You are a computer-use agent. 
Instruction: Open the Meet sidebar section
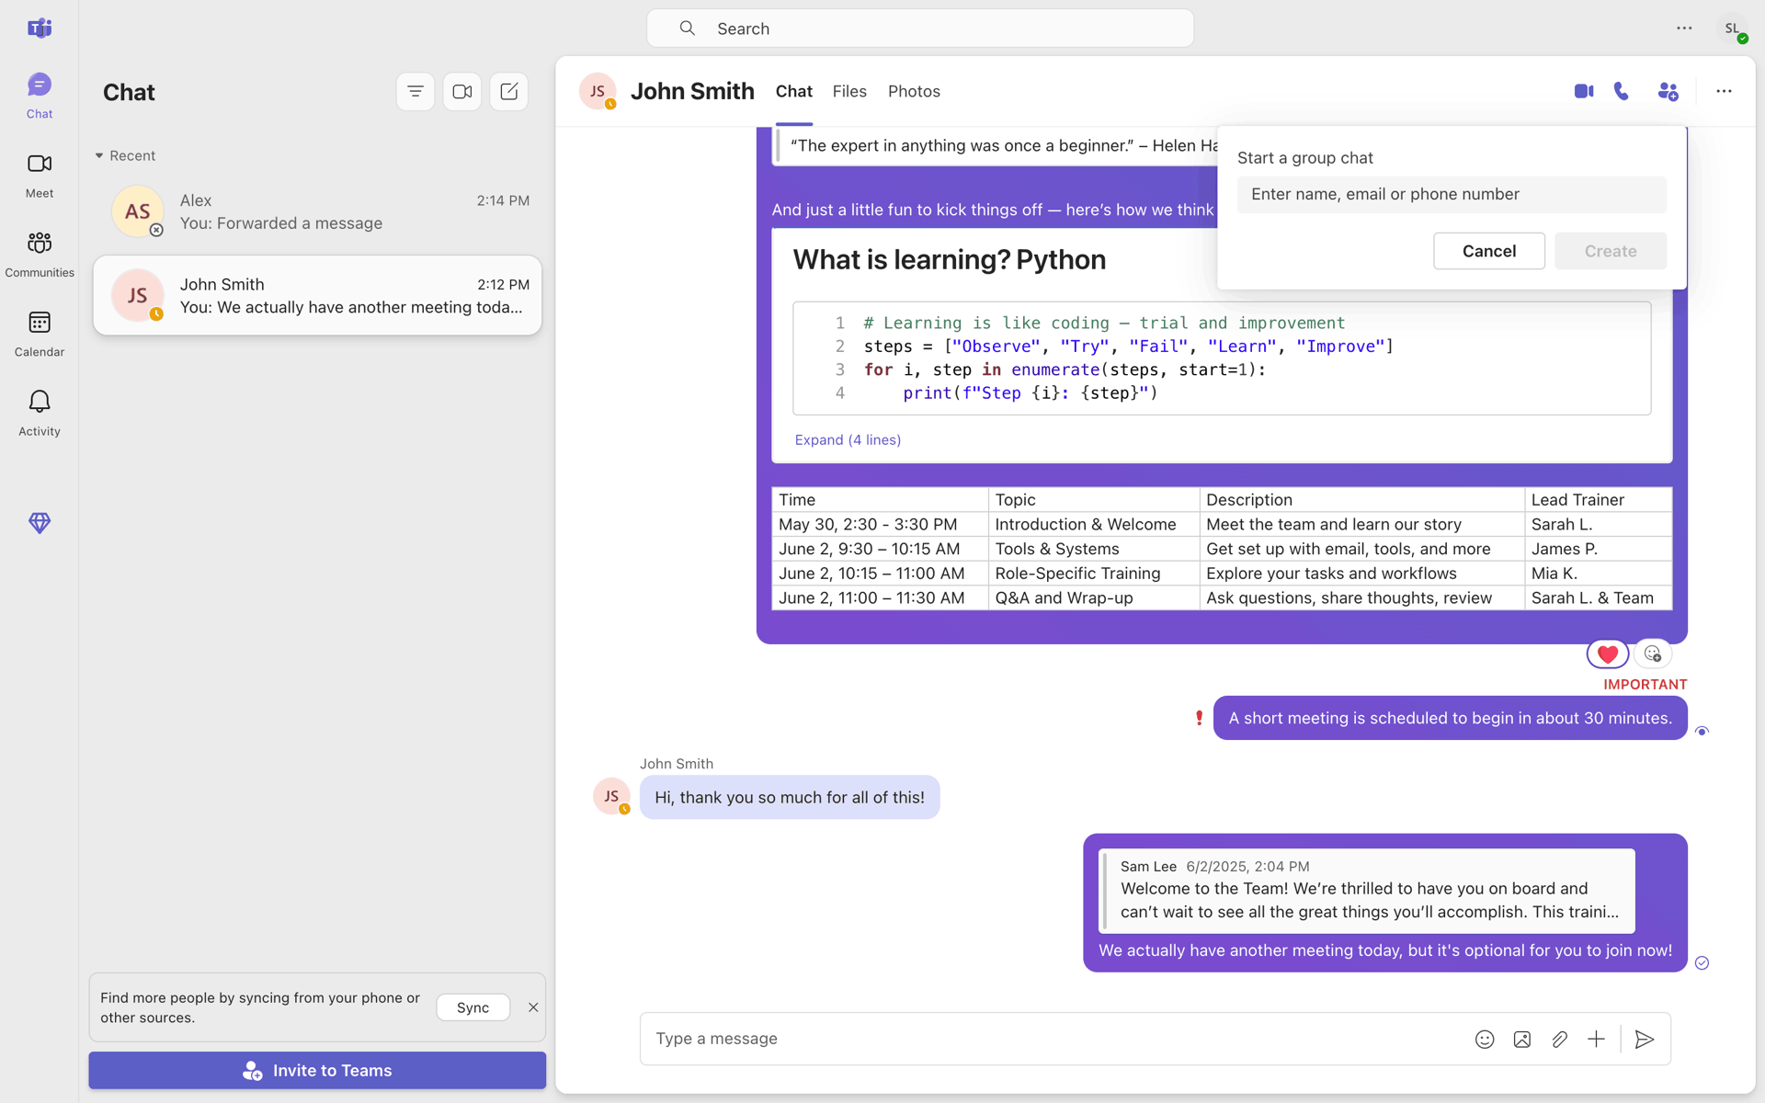pyautogui.click(x=40, y=175)
